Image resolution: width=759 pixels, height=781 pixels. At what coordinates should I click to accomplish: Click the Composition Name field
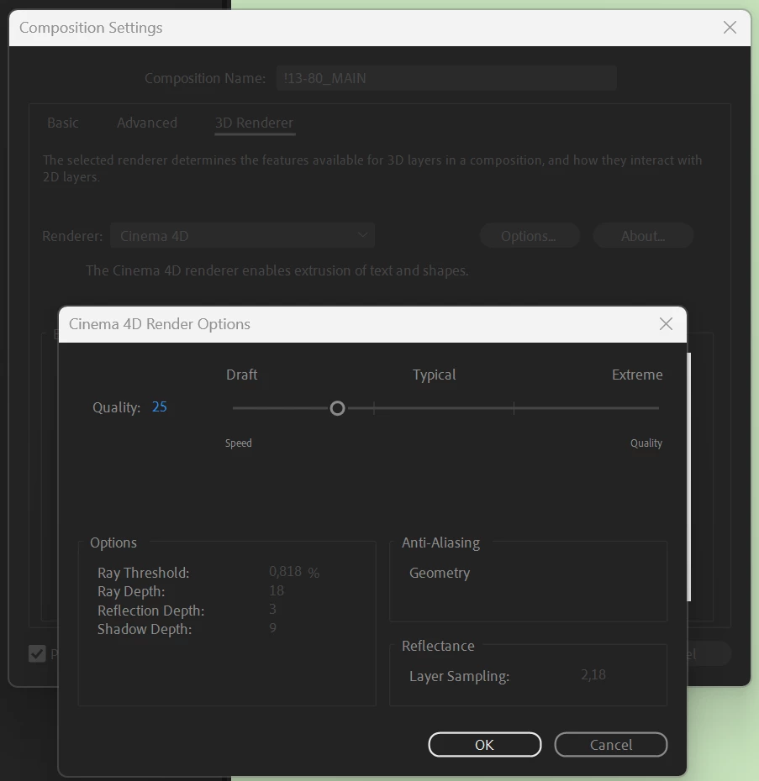click(446, 78)
